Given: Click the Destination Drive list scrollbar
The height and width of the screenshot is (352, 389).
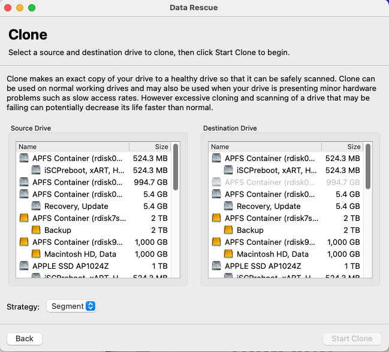Looking at the screenshot, I should coord(368,166).
